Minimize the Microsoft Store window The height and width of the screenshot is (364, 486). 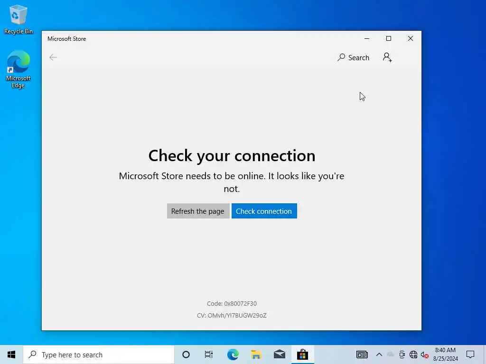pyautogui.click(x=367, y=38)
